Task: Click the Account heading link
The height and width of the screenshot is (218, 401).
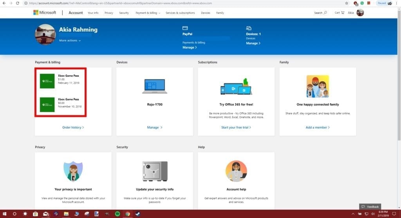Action: coord(76,13)
